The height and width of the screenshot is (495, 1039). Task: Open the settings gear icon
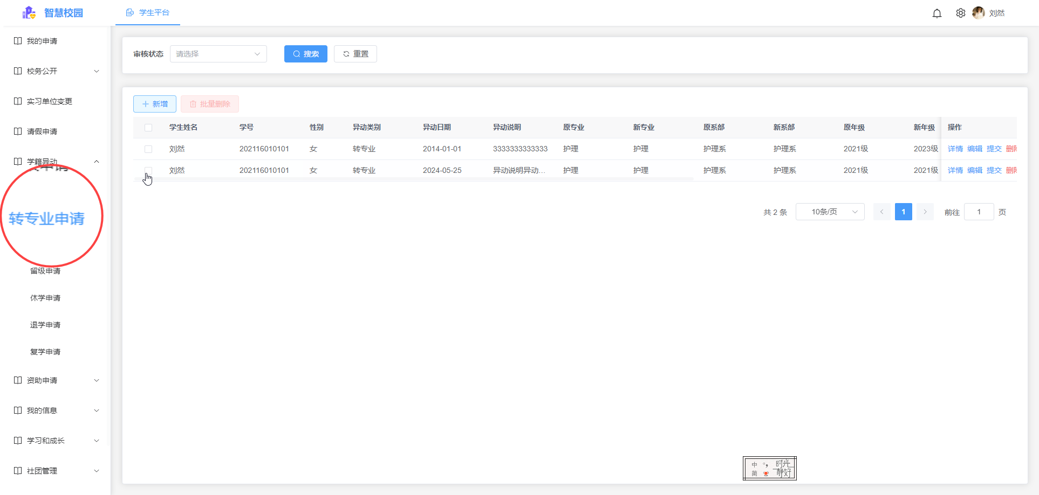961,13
